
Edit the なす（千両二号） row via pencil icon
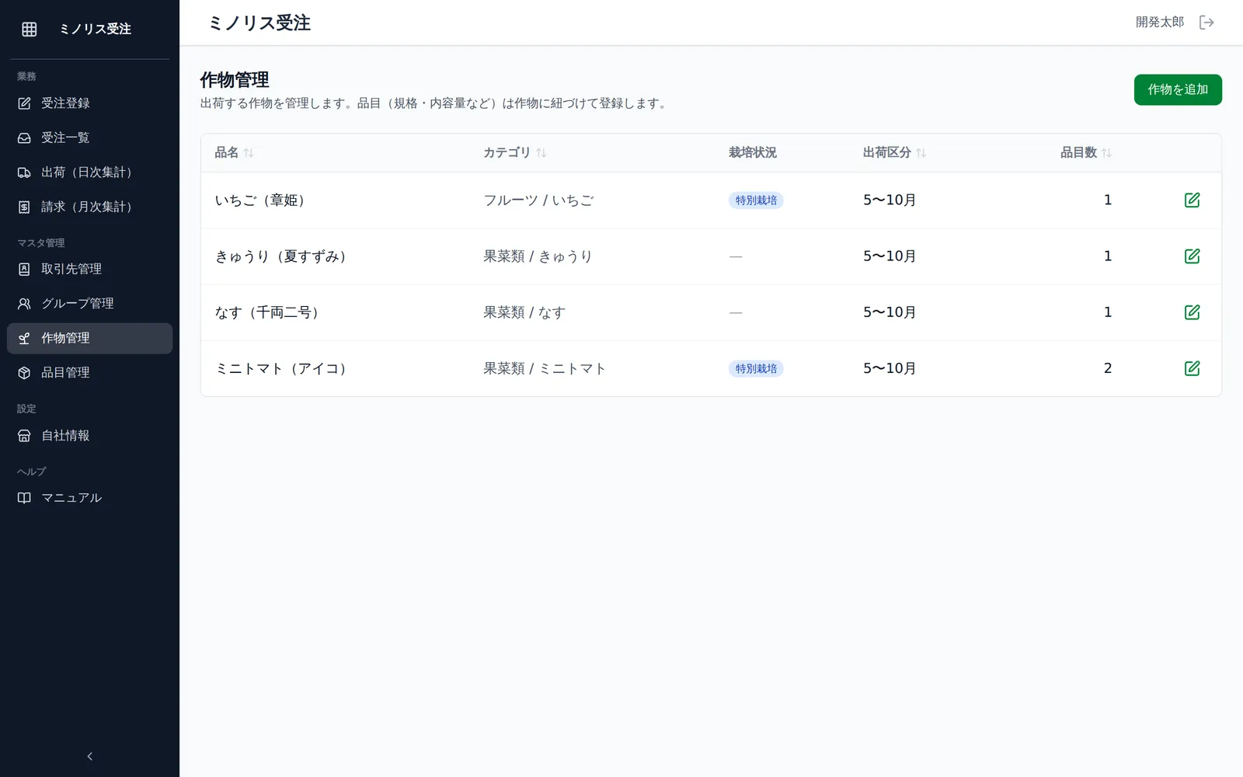[1192, 312]
